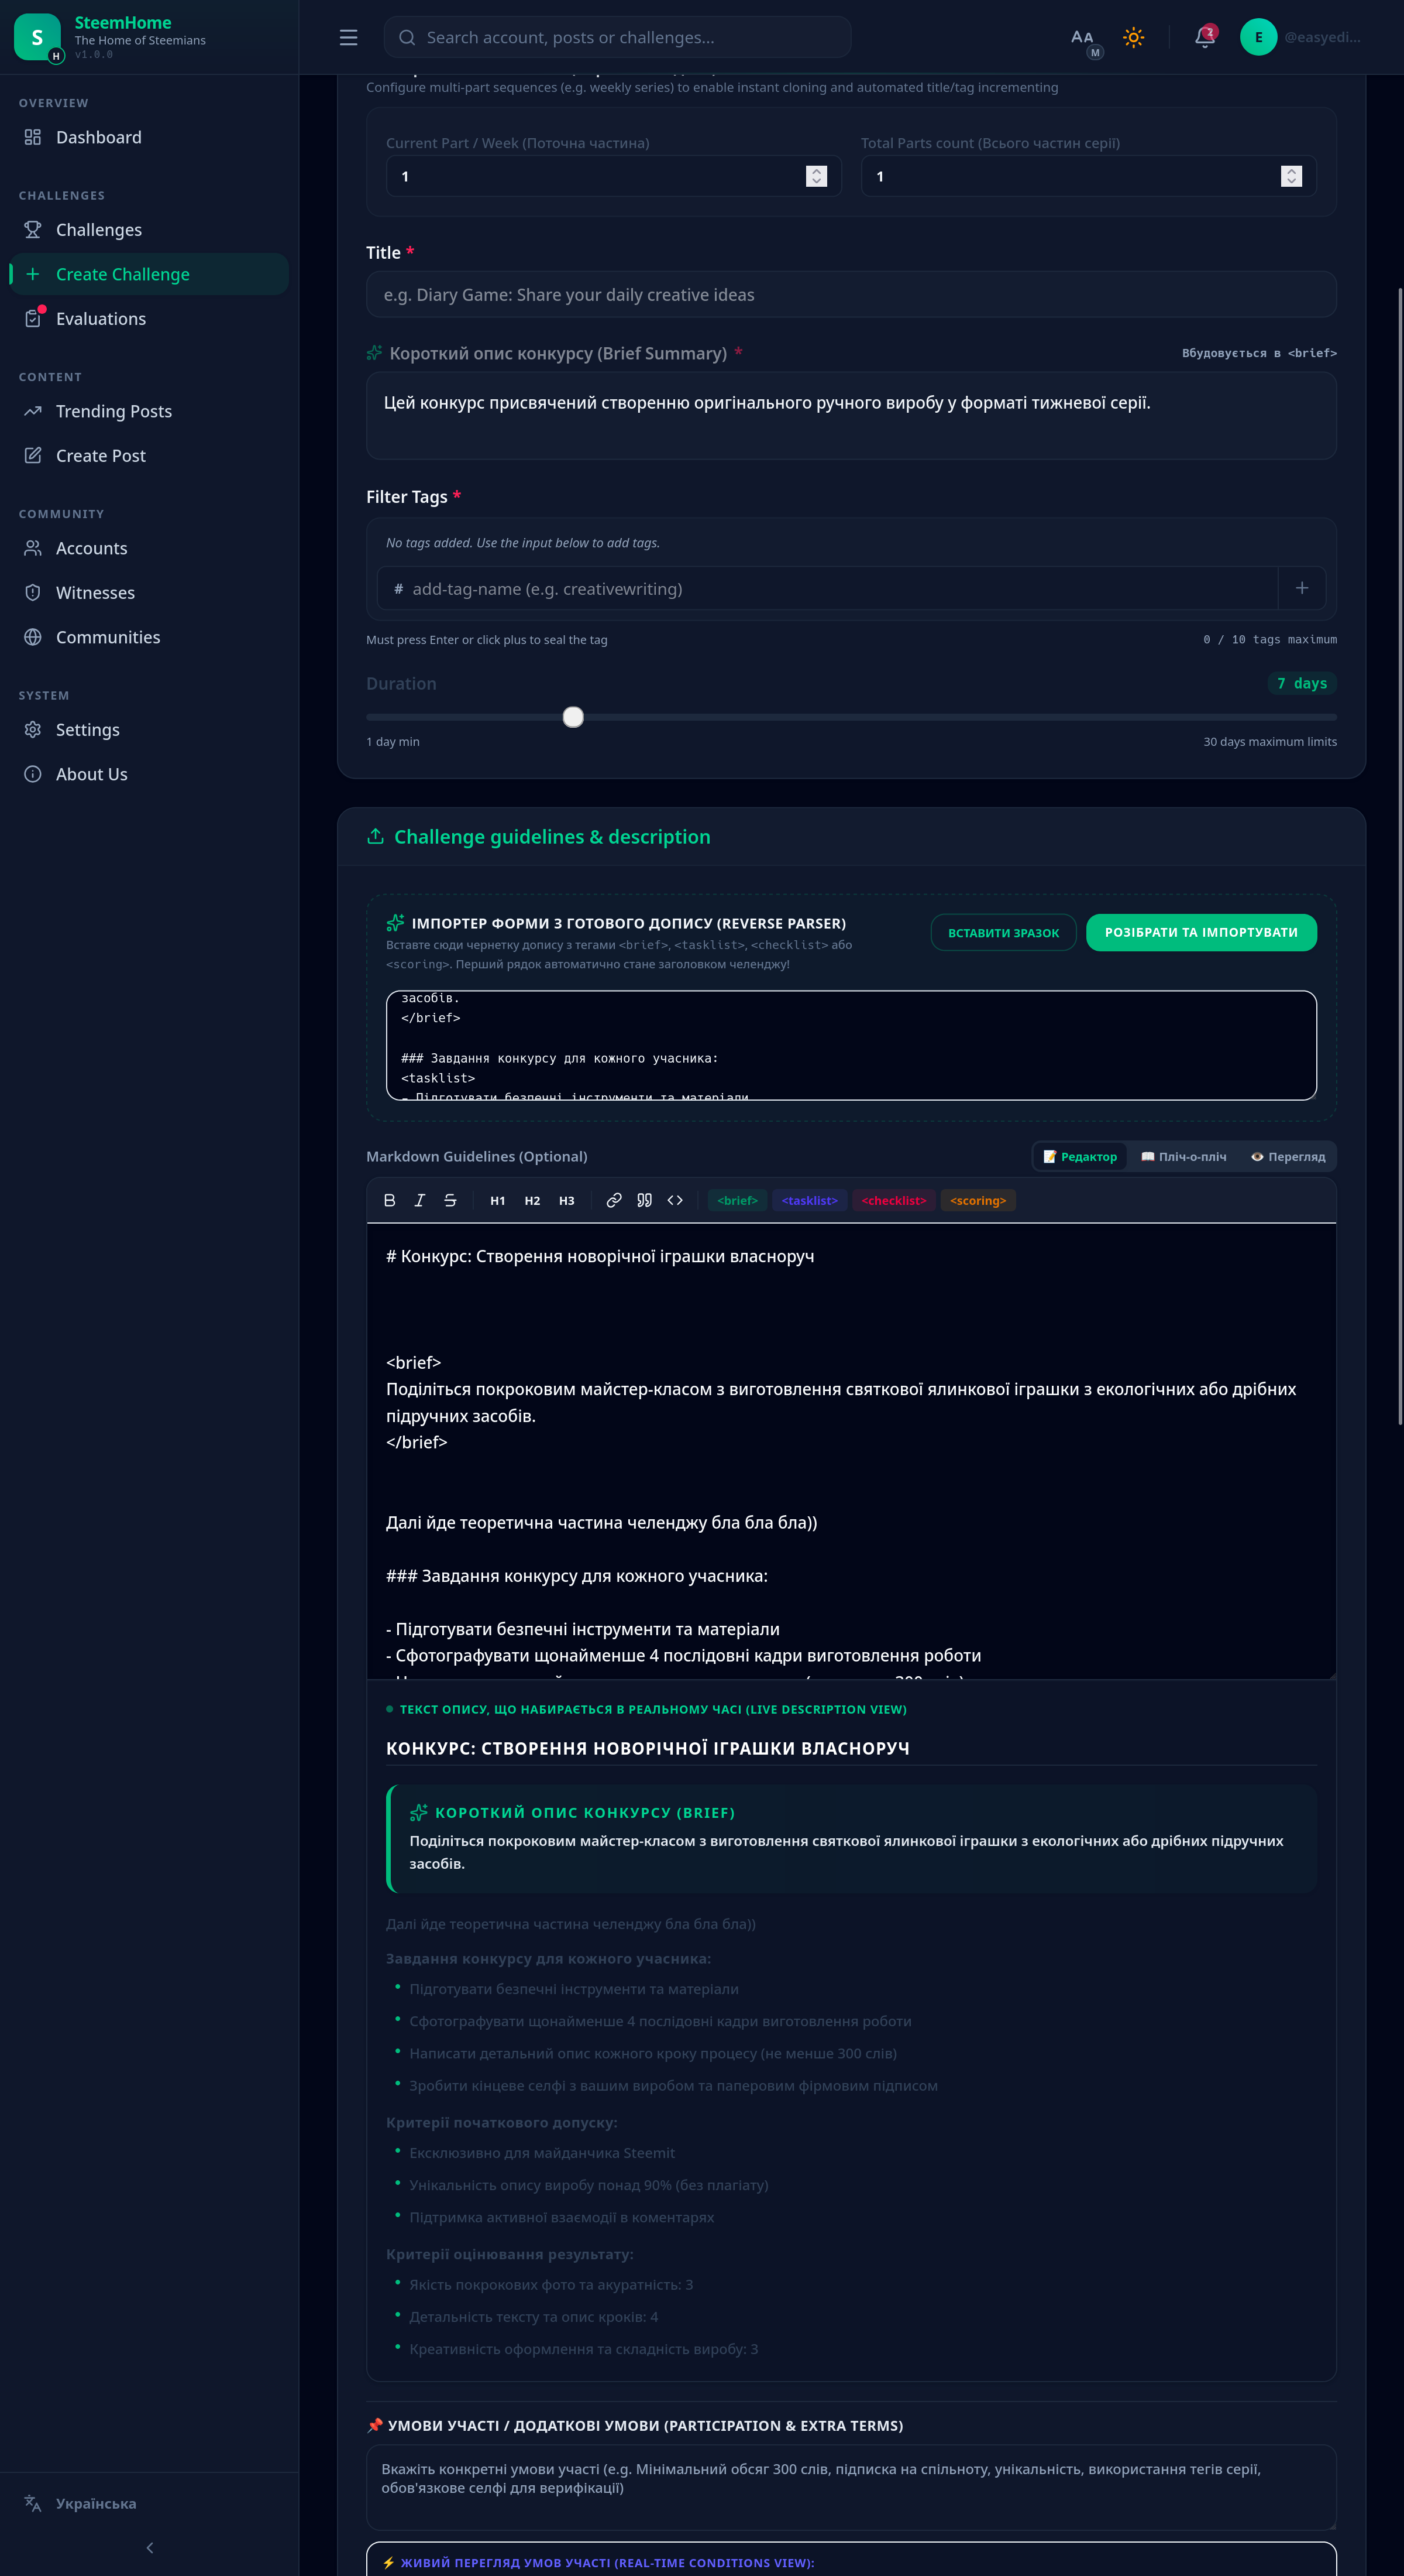This screenshot has height=2576, width=1404.
Task: Focus the search account, posts or challenges field
Action: [618, 37]
